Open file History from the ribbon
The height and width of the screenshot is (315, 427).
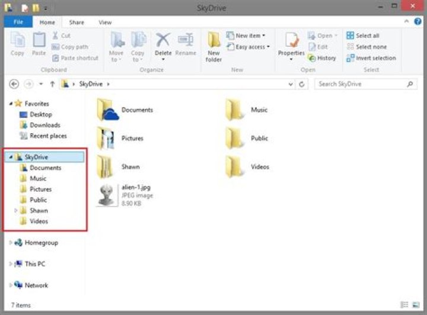(322, 58)
